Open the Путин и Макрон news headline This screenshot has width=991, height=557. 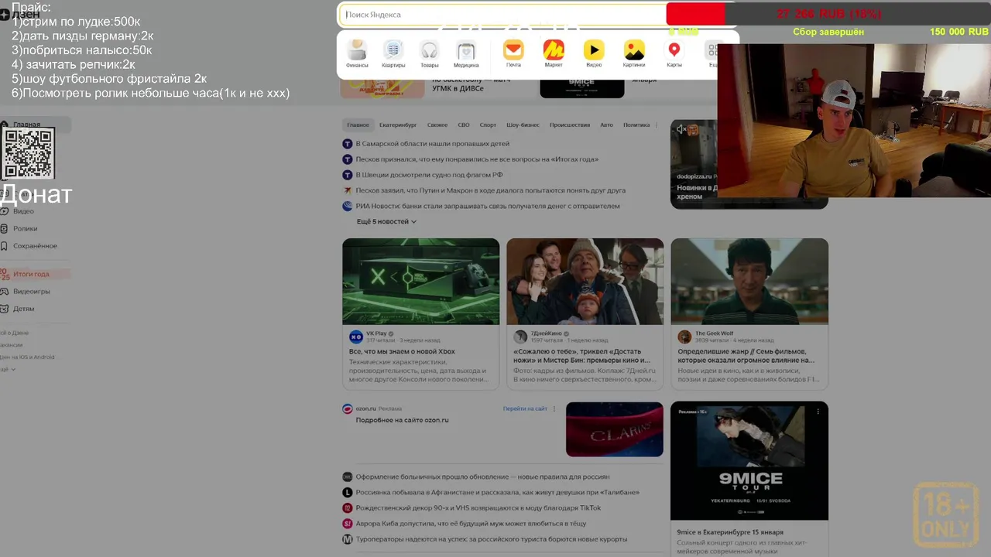coord(491,190)
